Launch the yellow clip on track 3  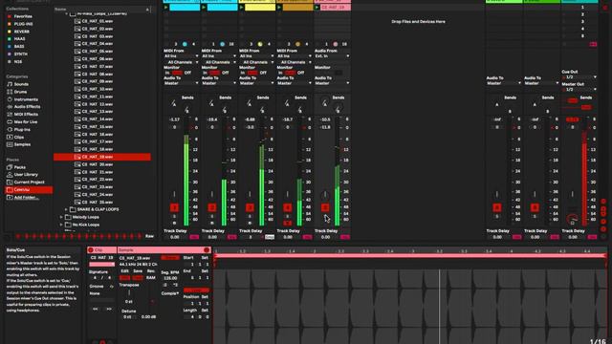tap(242, 8)
